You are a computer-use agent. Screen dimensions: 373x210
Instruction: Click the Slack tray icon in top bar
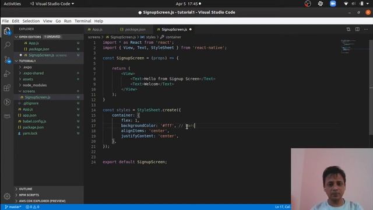(x=321, y=4)
